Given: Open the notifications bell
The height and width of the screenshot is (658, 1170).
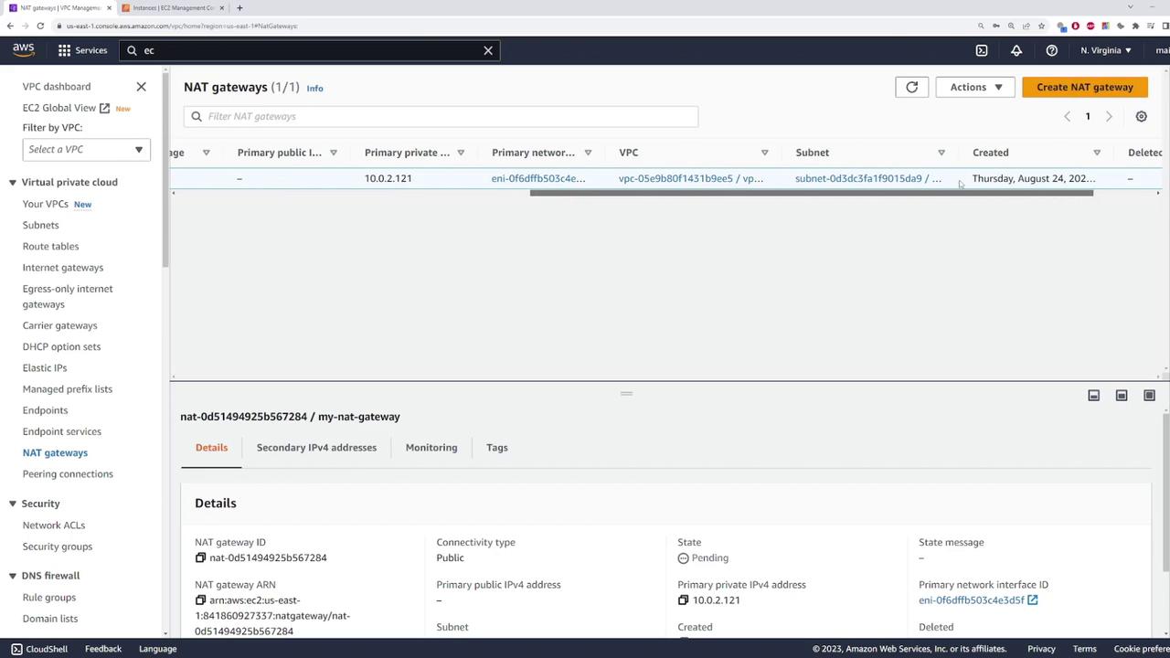Looking at the screenshot, I should (1016, 50).
